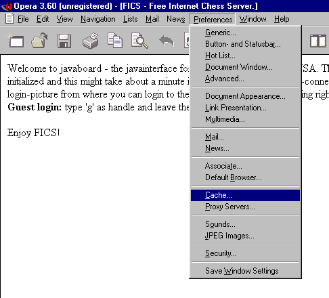The height and width of the screenshot is (298, 329).
Task: Select News... in Preferences dropdown
Action: (245, 148)
